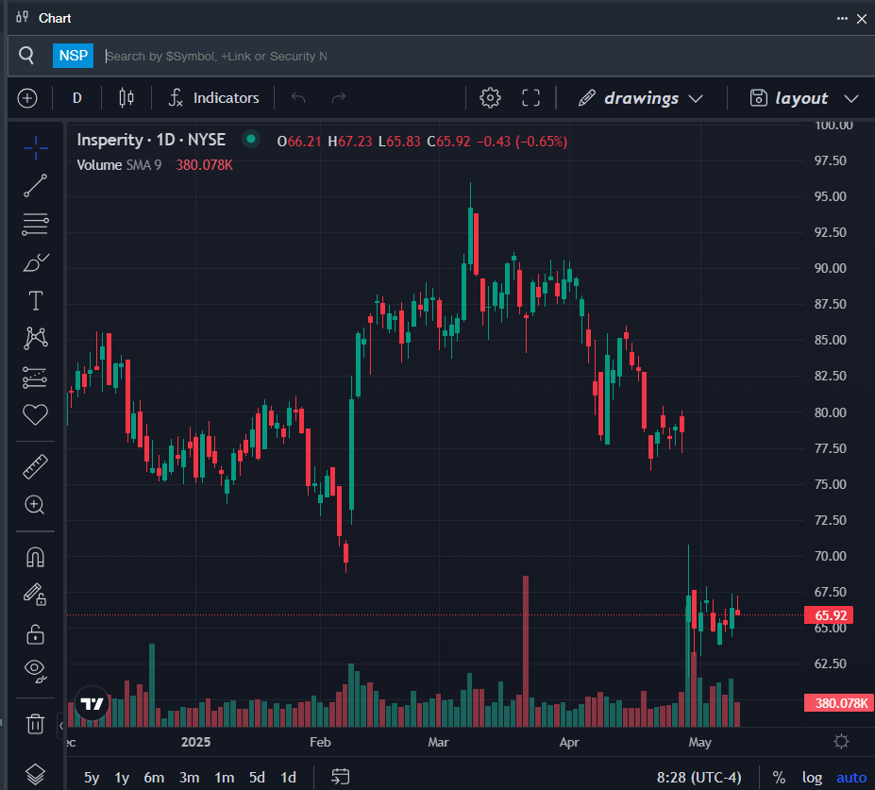Click the chart widget icon beside title
The width and height of the screenshot is (875, 790).
tap(23, 17)
